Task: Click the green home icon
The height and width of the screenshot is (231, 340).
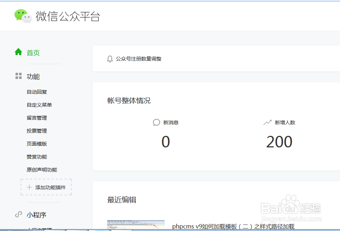Action: click(x=18, y=52)
